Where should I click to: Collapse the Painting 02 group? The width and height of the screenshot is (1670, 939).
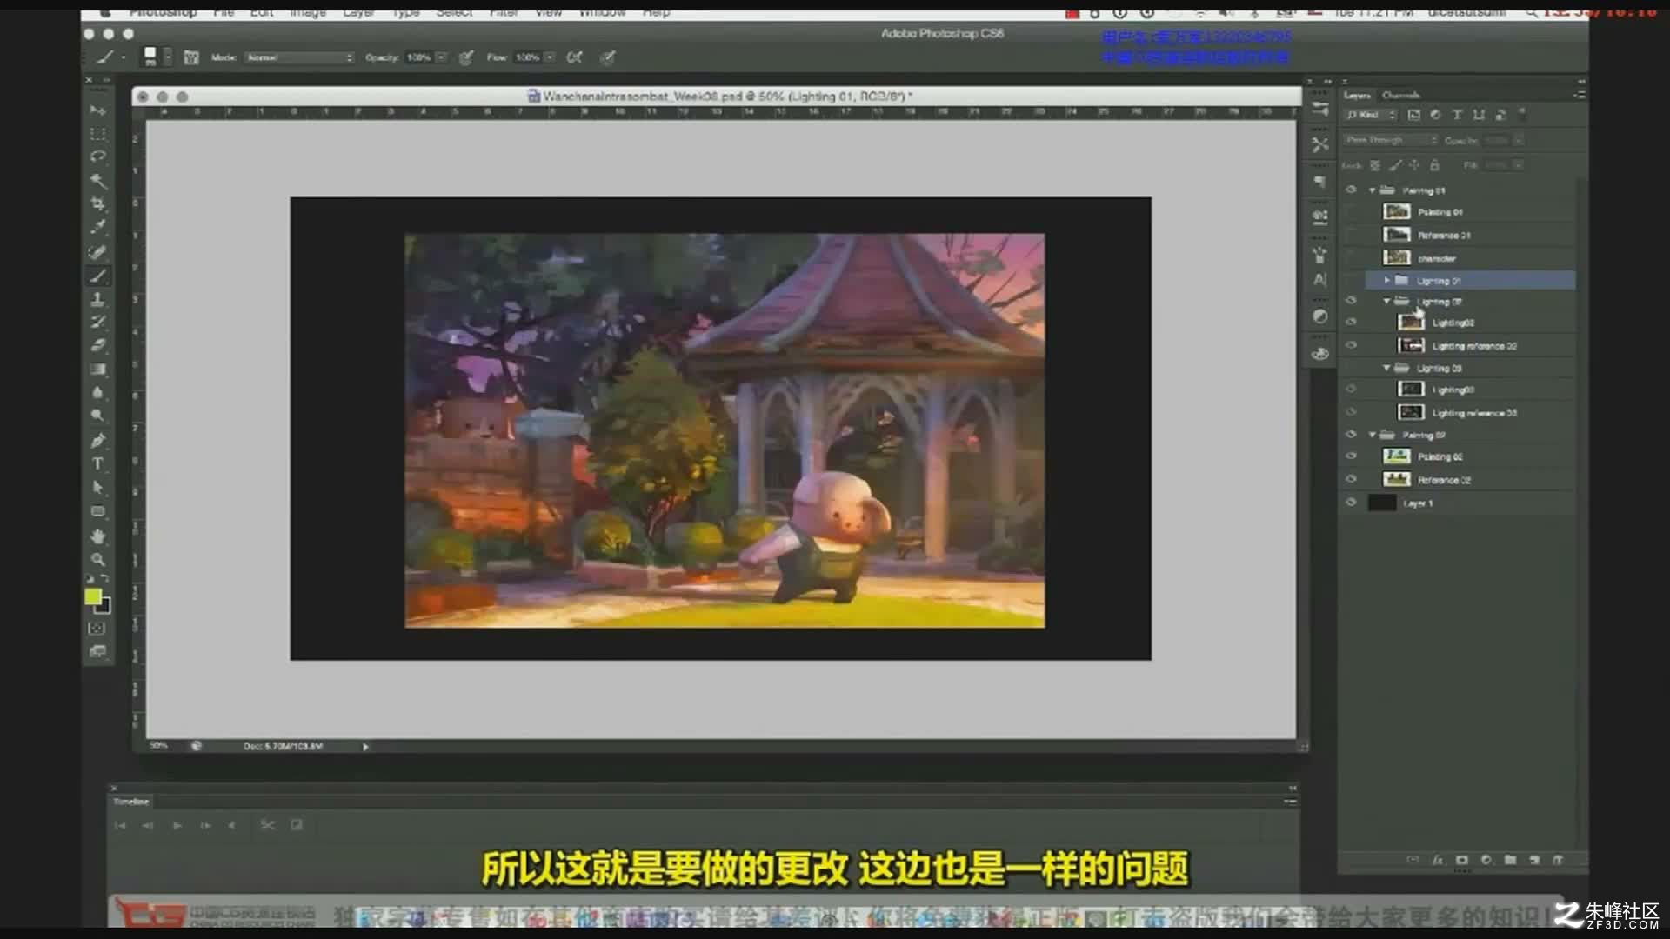click(x=1373, y=434)
